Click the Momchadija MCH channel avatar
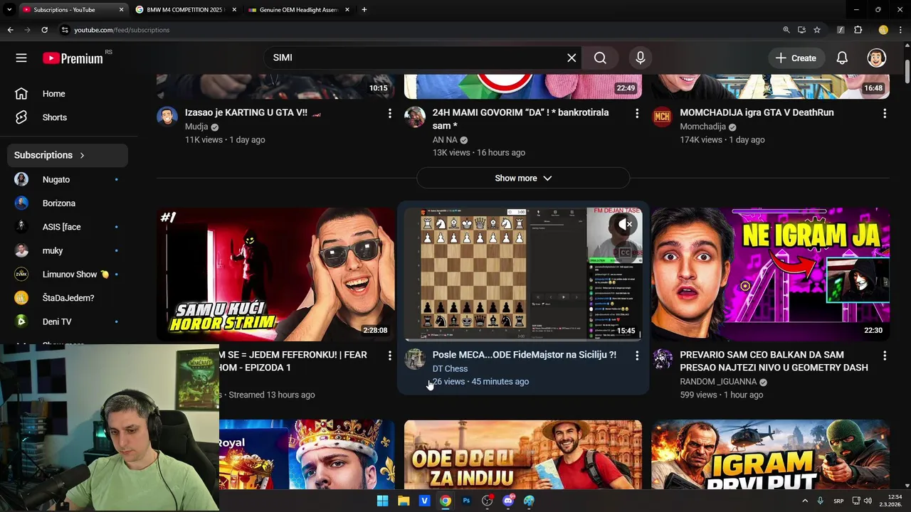 coord(662,117)
